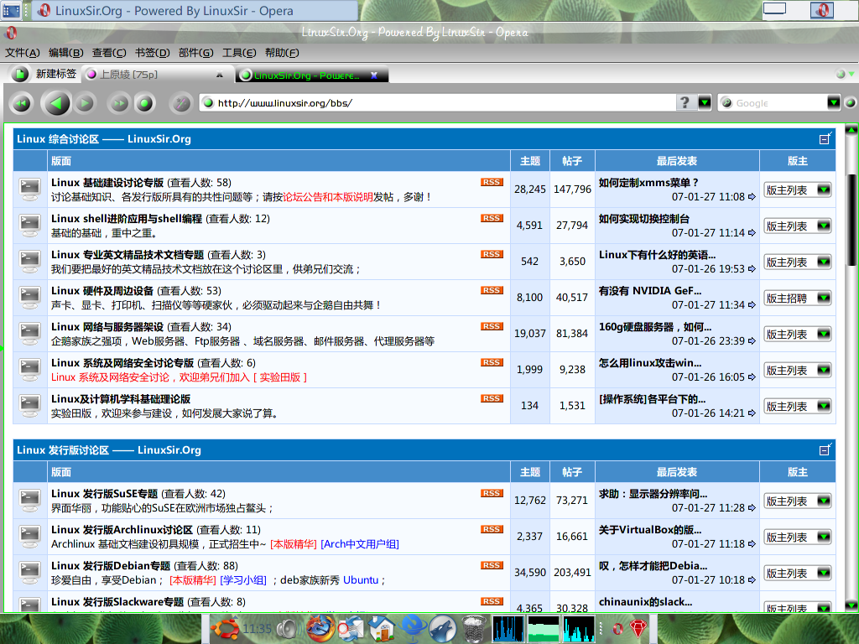Open the Linux 基础建设讨论专版 forum link
The width and height of the screenshot is (859, 644).
click(x=107, y=182)
